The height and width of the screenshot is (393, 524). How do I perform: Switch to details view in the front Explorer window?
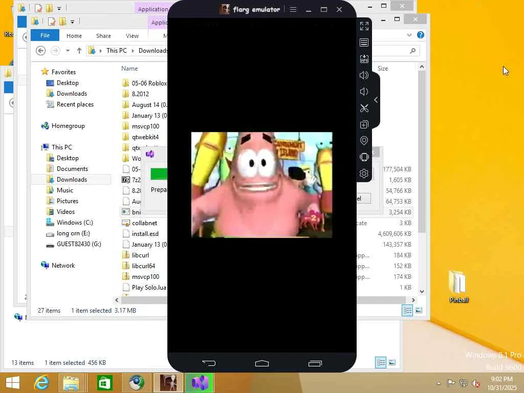point(407,311)
